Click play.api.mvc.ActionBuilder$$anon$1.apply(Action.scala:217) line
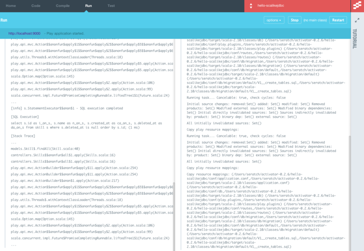The height and width of the screenshot is (251, 364). (65, 181)
